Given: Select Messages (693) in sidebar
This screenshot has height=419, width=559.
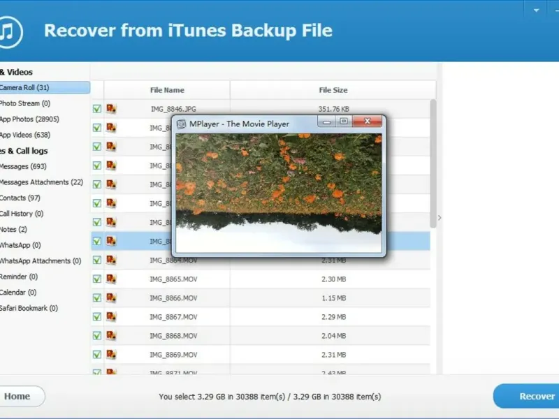Looking at the screenshot, I should click(23, 166).
